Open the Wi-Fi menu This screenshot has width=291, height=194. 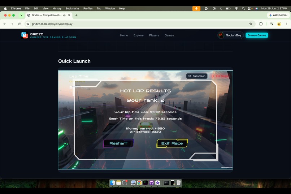236,9
